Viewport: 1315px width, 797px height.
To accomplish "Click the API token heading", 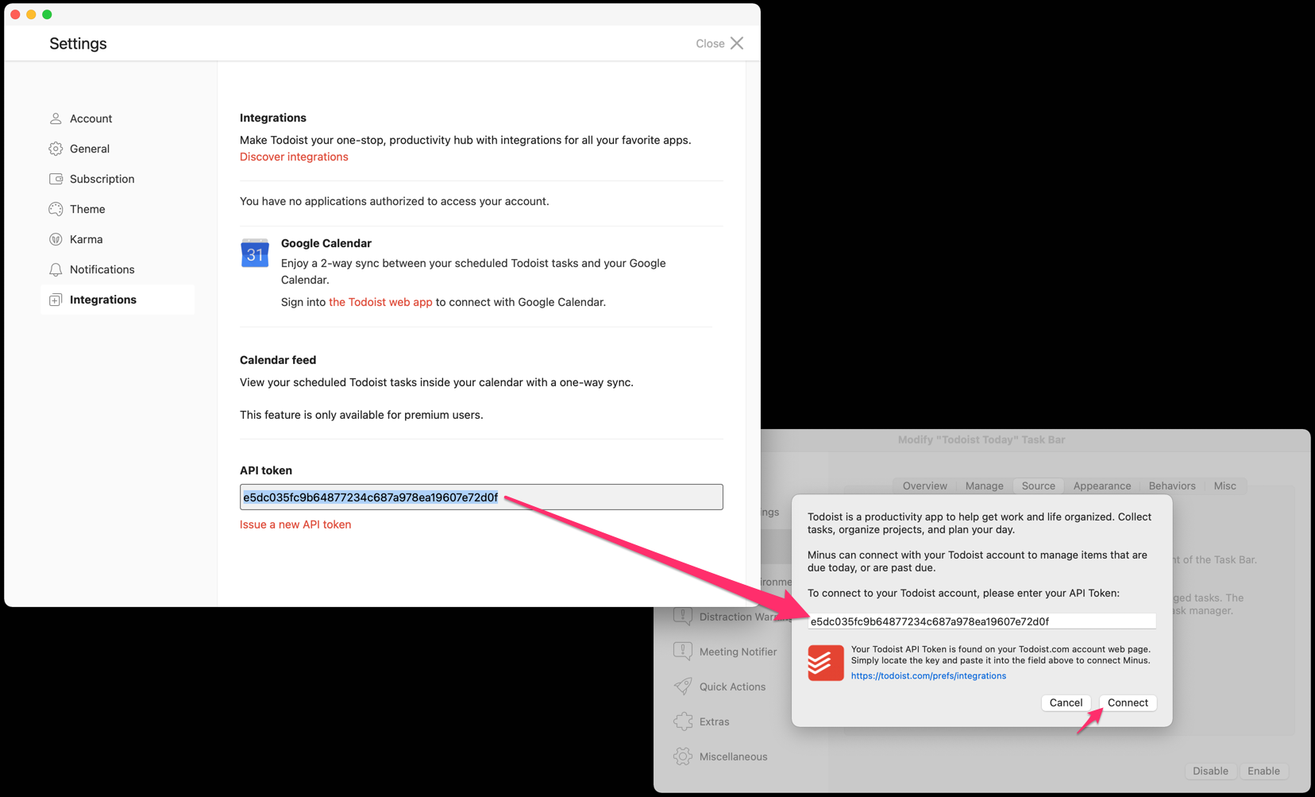I will (x=266, y=470).
